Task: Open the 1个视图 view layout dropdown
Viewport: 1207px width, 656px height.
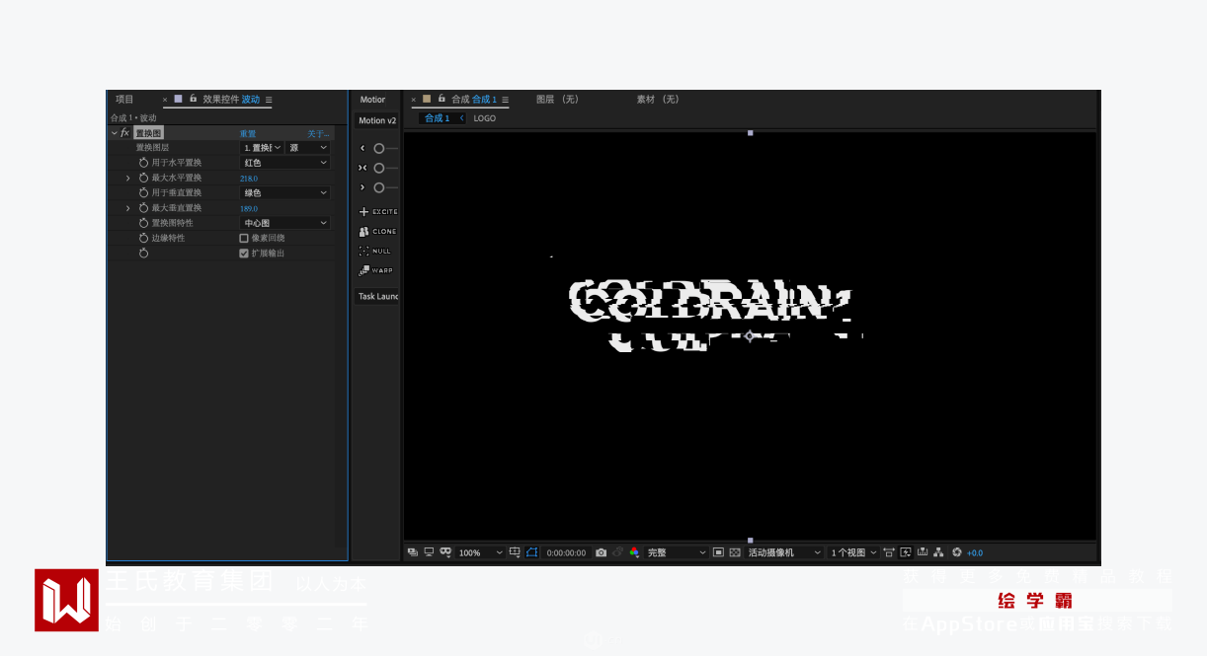Action: [853, 552]
